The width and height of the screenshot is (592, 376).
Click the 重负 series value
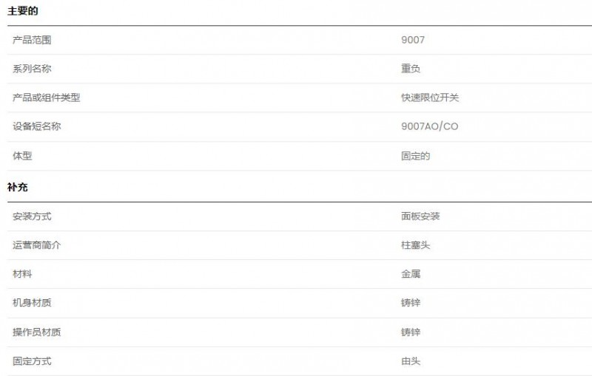(x=411, y=69)
